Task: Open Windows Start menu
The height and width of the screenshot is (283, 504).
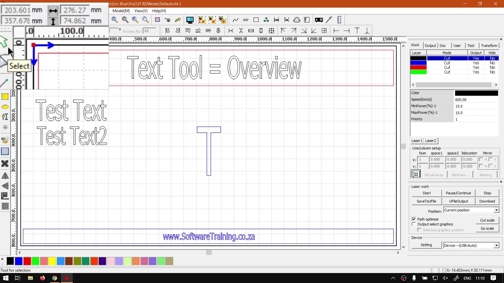Action: click(6, 278)
